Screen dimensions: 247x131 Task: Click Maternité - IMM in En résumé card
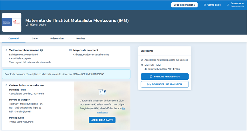pyautogui.click(x=152, y=65)
